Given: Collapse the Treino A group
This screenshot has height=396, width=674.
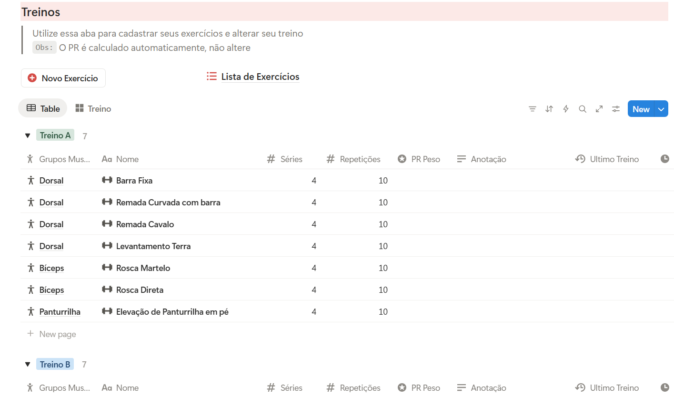Looking at the screenshot, I should tap(27, 136).
